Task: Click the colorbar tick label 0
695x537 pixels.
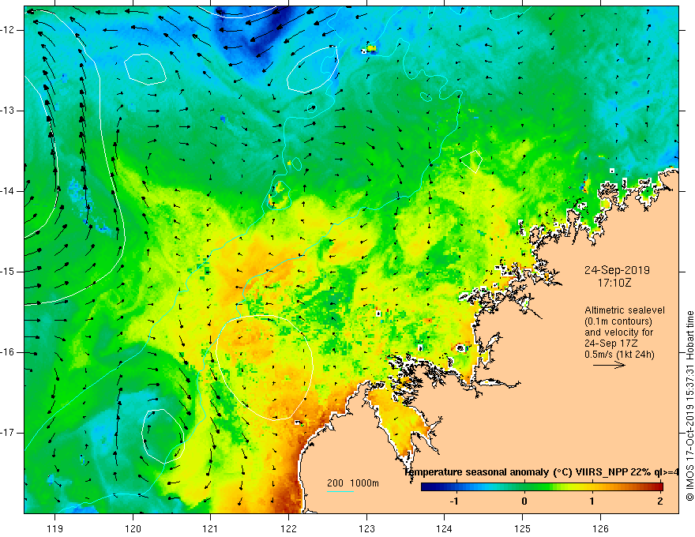Action: point(524,501)
